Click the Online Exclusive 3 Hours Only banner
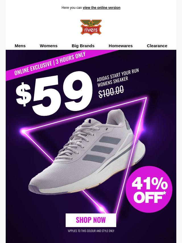Viewport: 182px width, 243px height. (50, 63)
